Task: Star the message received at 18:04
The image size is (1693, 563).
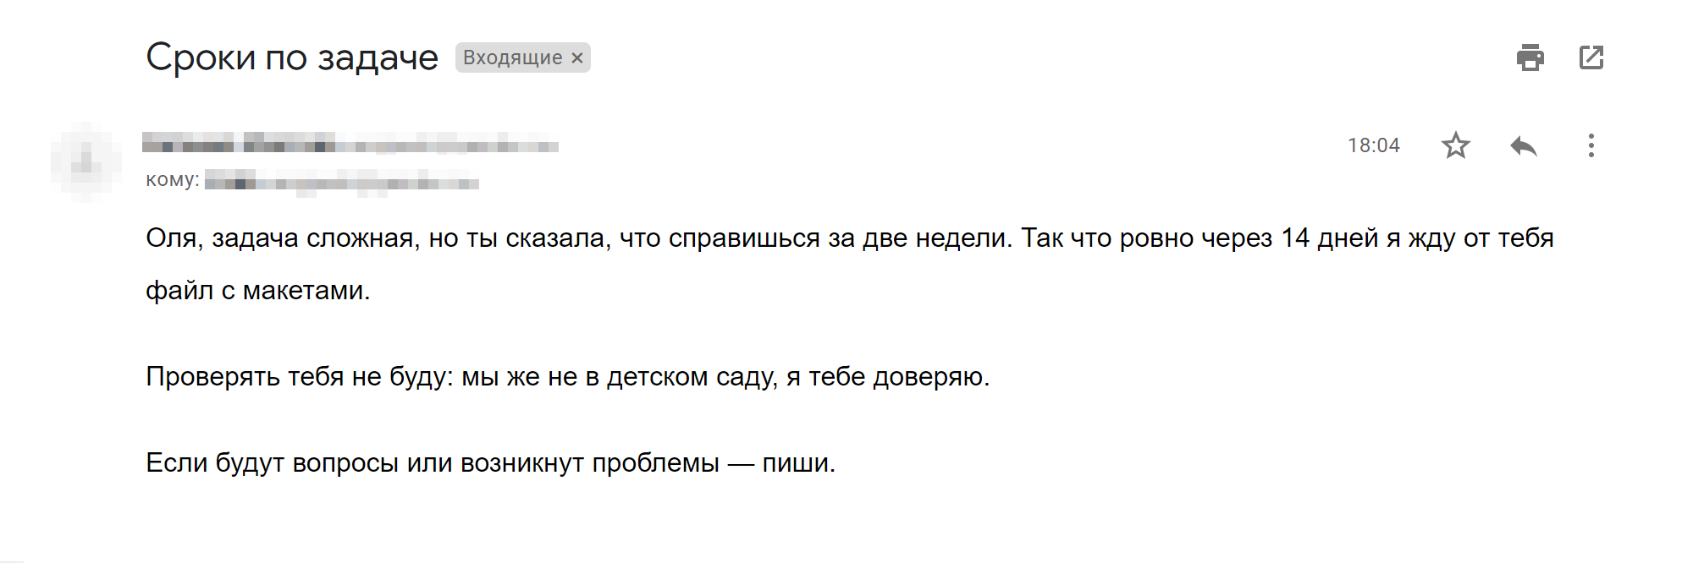Action: click(1456, 145)
